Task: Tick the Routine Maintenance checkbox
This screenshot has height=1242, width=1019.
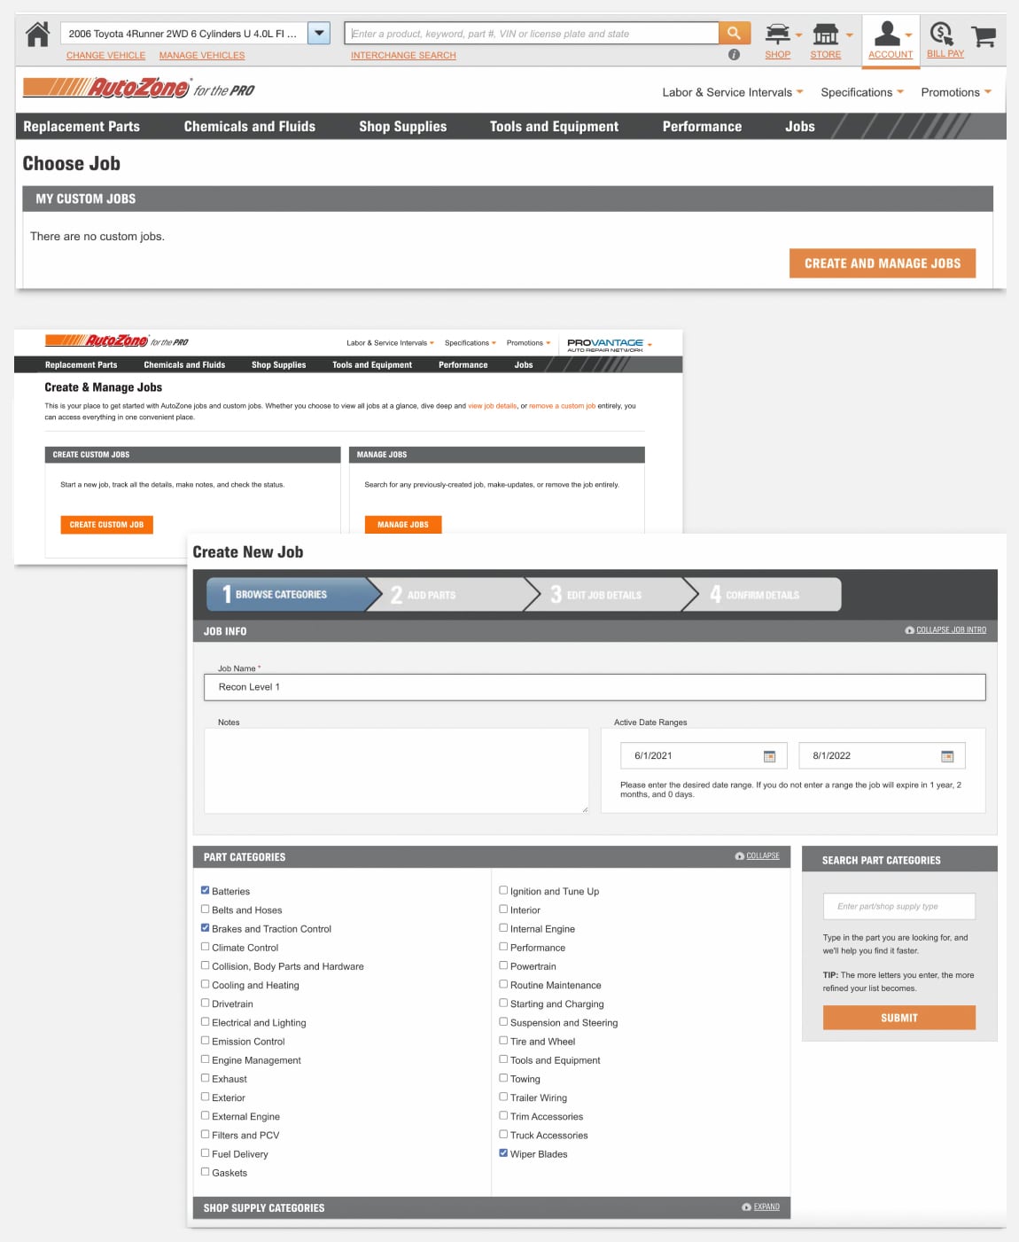Action: coord(503,984)
